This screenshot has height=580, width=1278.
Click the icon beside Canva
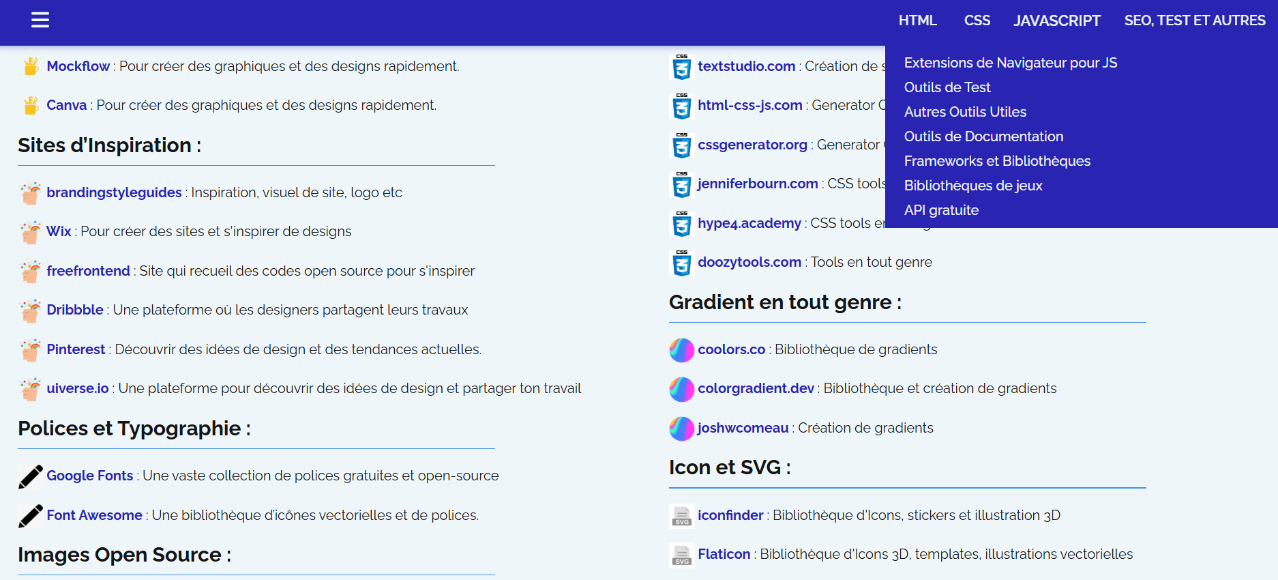31,105
